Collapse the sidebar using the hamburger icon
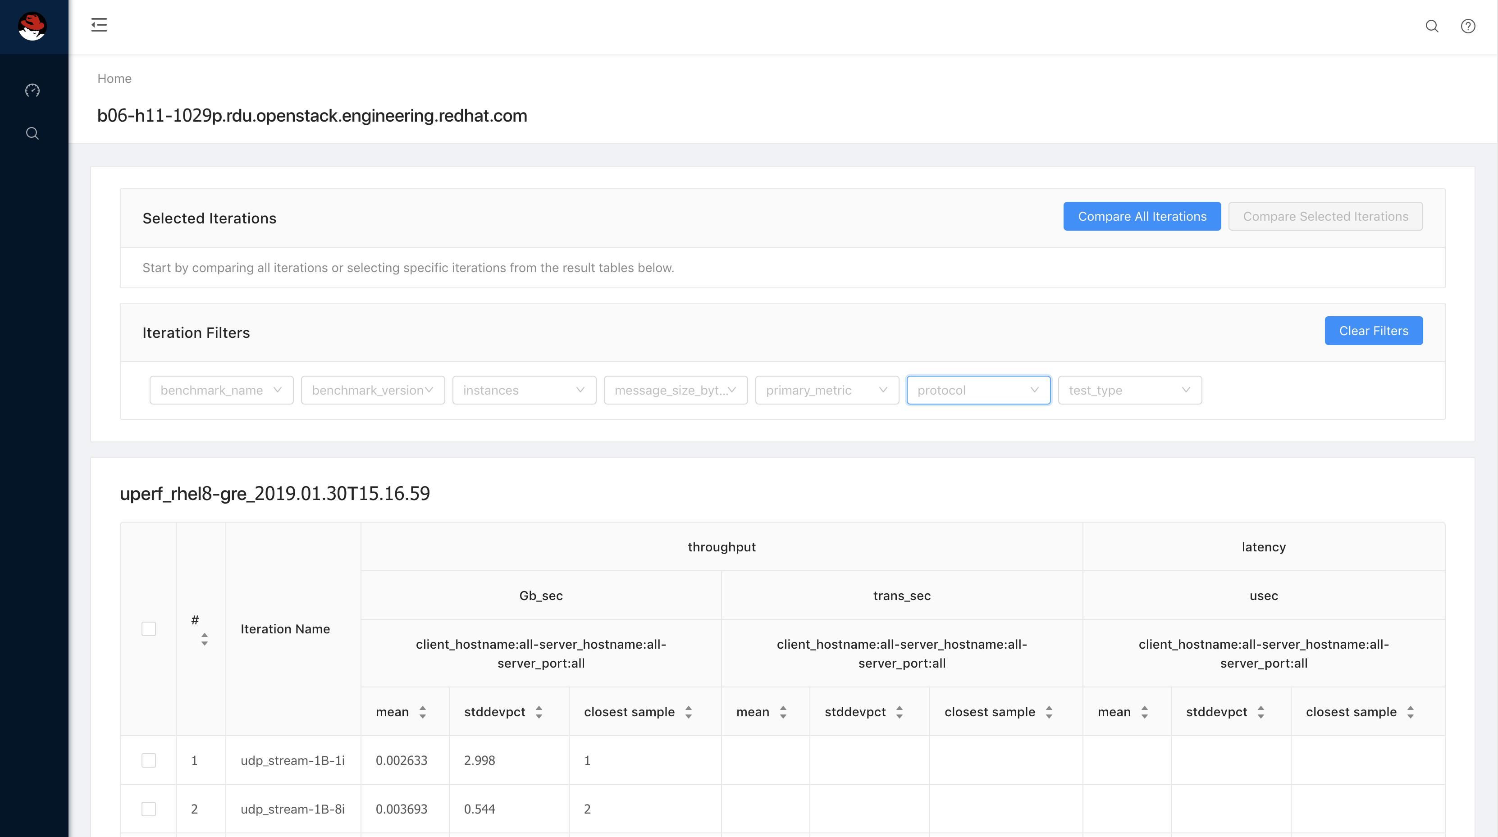The height and width of the screenshot is (837, 1498). point(99,26)
